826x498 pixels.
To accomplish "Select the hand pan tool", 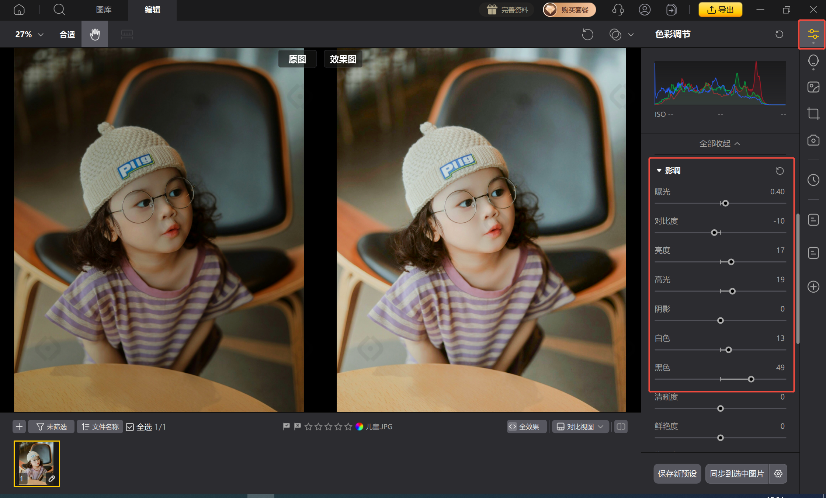I will (95, 34).
